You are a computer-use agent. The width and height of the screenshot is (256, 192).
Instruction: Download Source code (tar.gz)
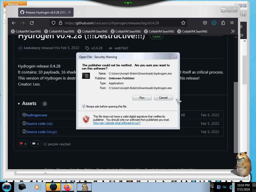point(41,132)
